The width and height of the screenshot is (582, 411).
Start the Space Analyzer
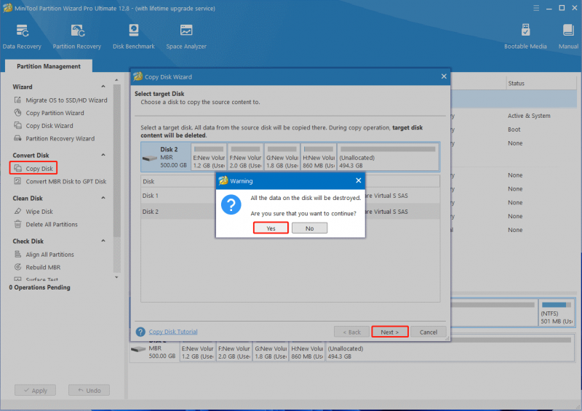coord(186,36)
